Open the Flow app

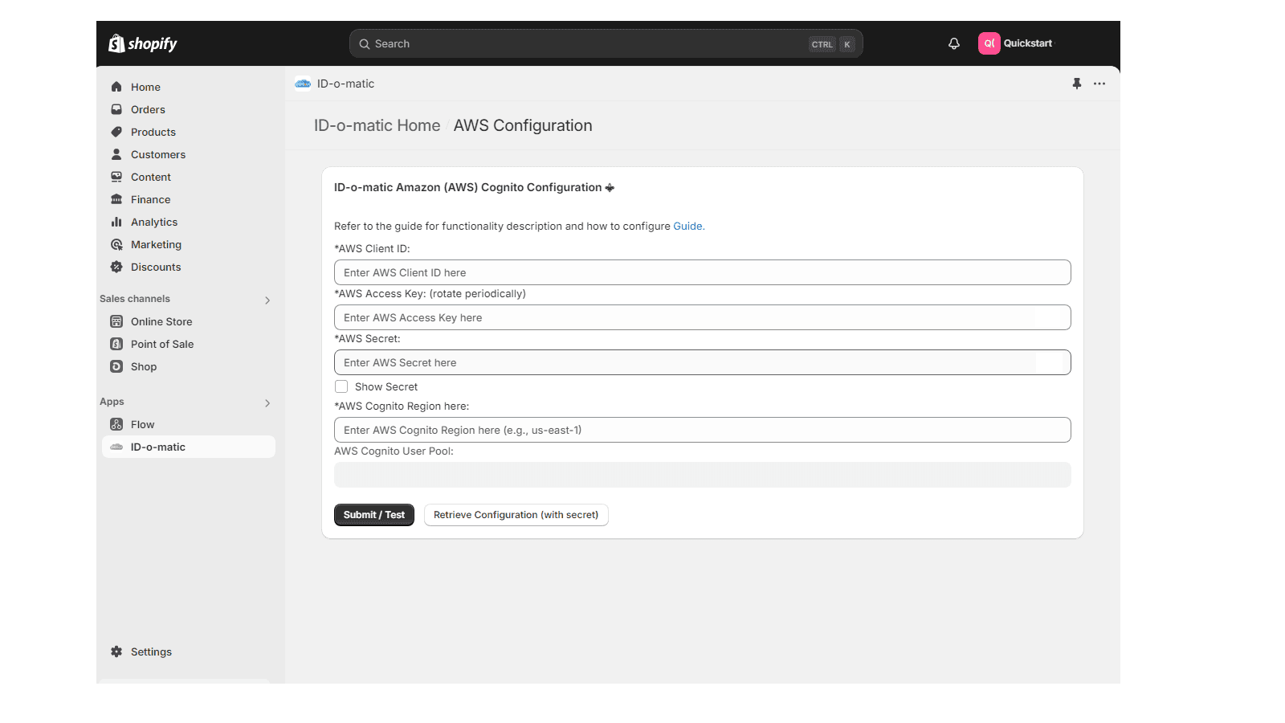pos(142,424)
